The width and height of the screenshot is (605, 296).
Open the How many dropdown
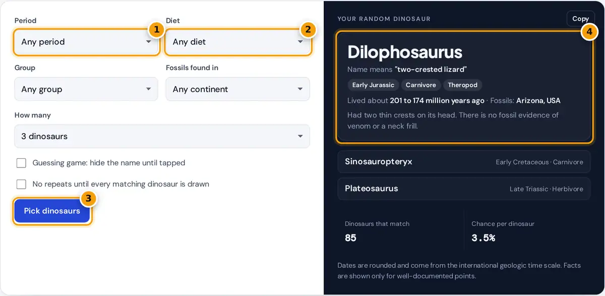coord(162,136)
